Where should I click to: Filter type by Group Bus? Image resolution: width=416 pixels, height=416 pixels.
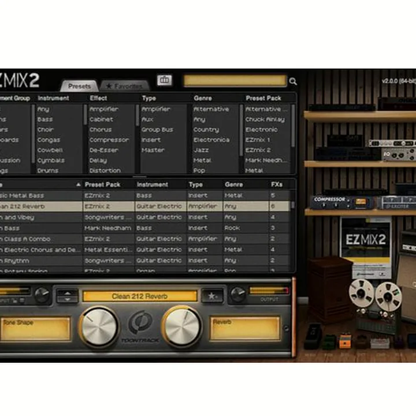(157, 130)
